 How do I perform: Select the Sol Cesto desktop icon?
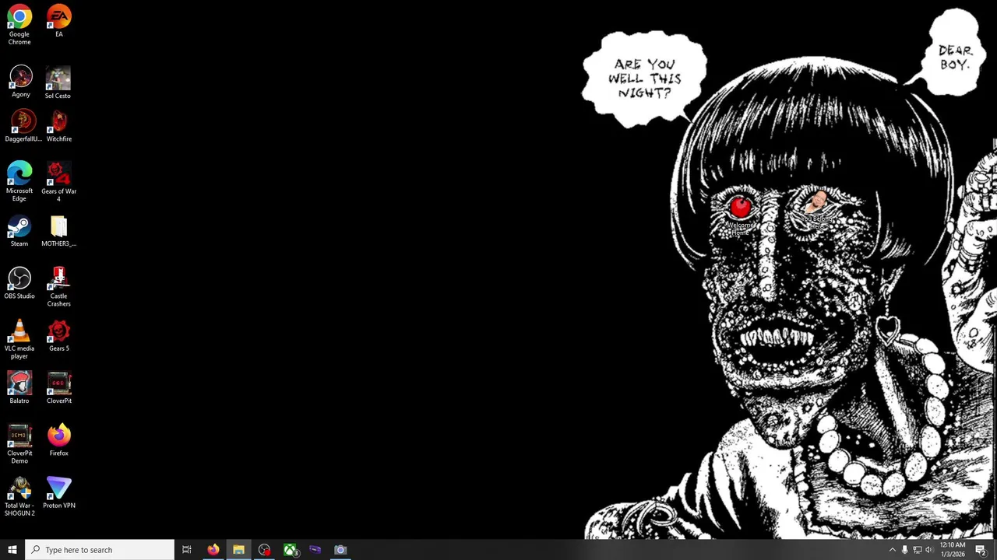click(x=58, y=82)
